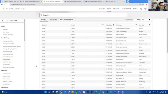Switch to Online WebSocket browser tab
This screenshot has height=94, width=168.
pos(94,2)
